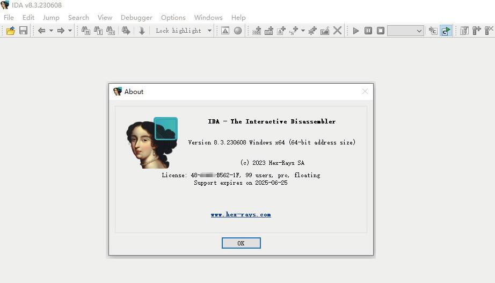Open the Lock highlight dropdown

pos(184,31)
